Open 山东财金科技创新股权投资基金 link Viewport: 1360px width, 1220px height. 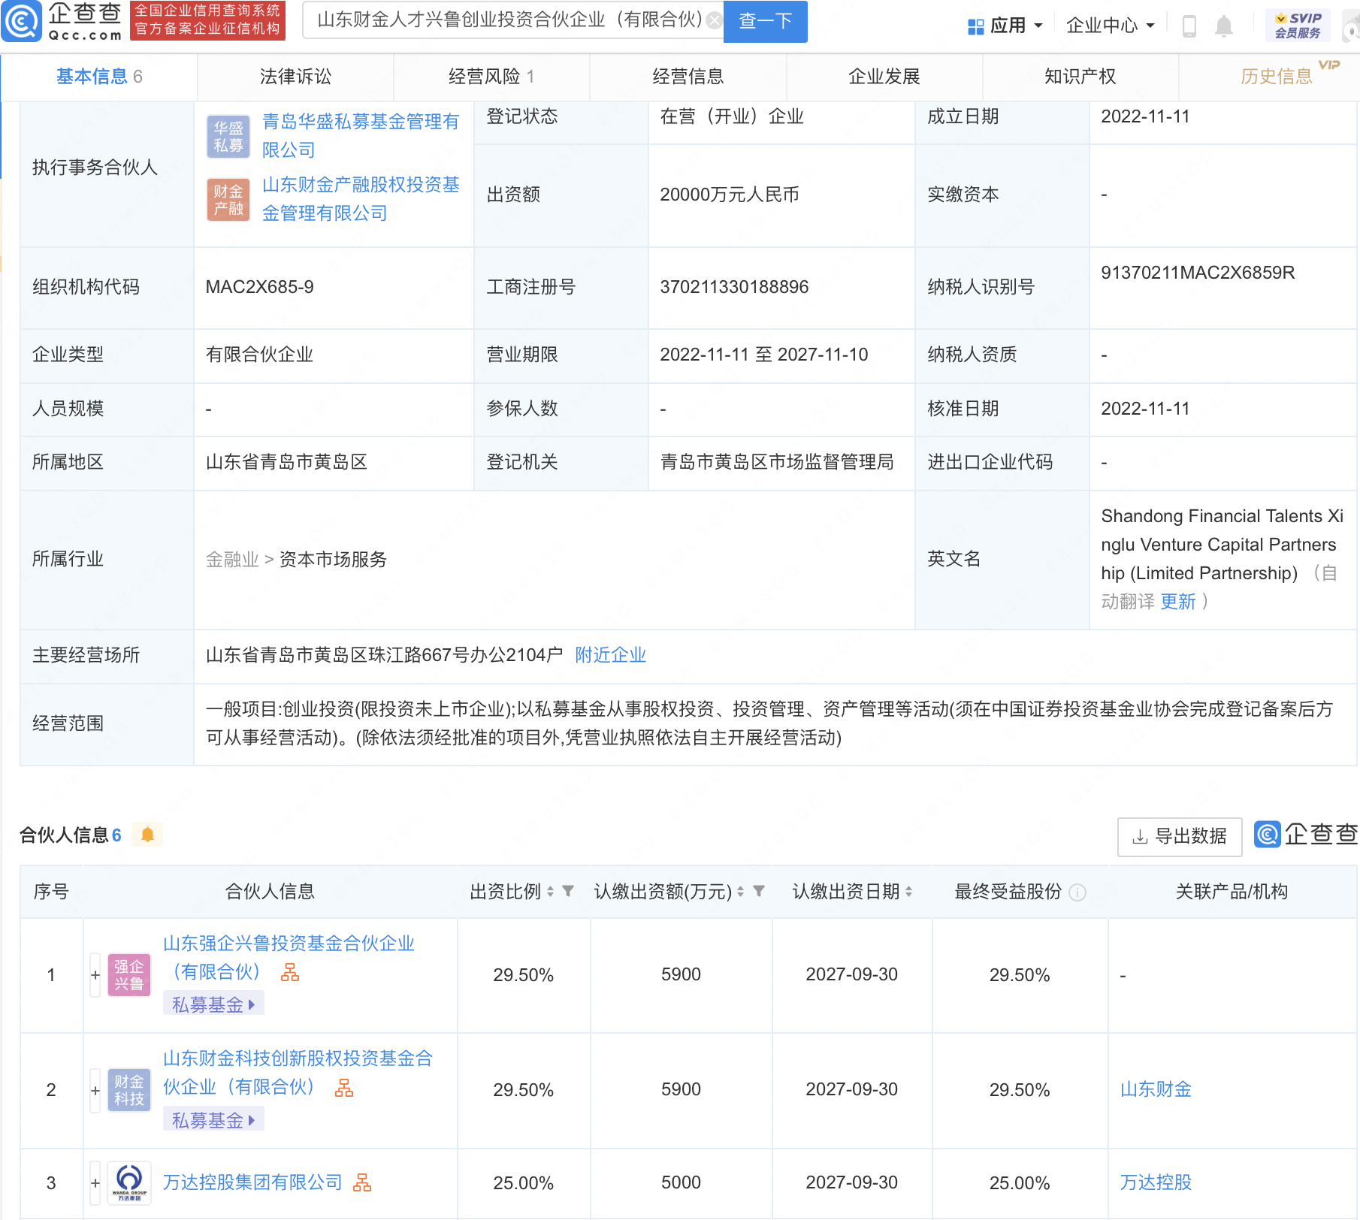298,1073
